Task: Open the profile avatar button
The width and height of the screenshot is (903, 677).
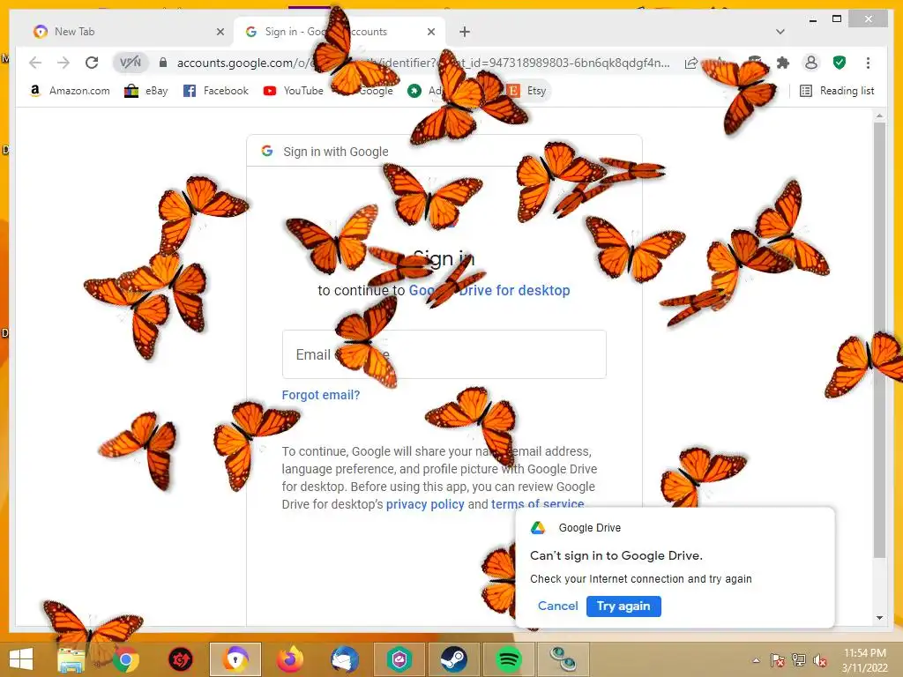Action: click(811, 63)
